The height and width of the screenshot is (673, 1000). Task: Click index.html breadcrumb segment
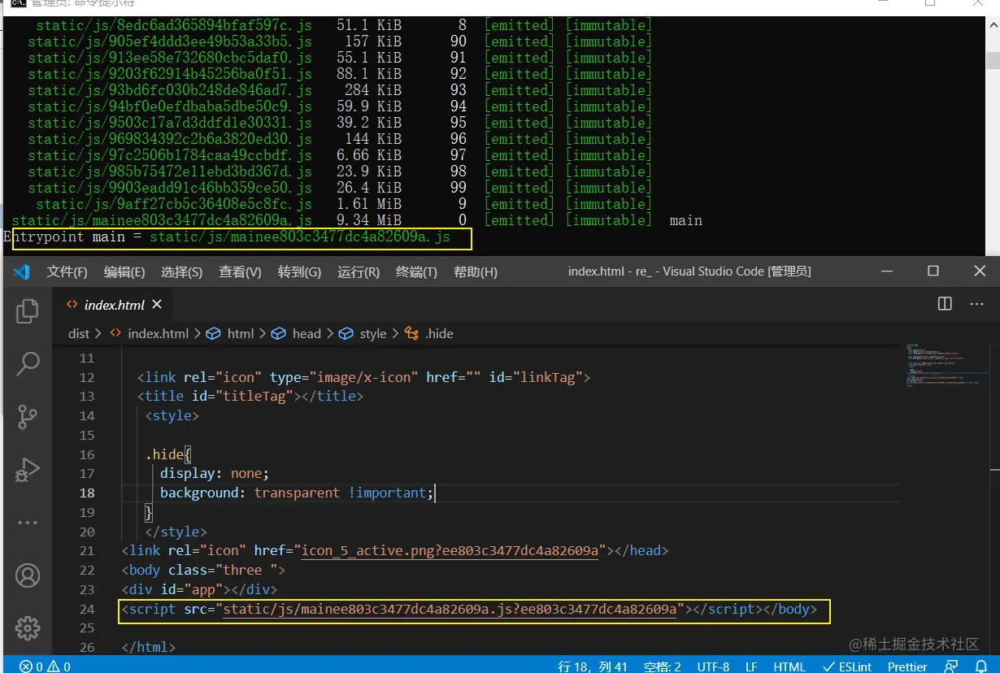(158, 333)
